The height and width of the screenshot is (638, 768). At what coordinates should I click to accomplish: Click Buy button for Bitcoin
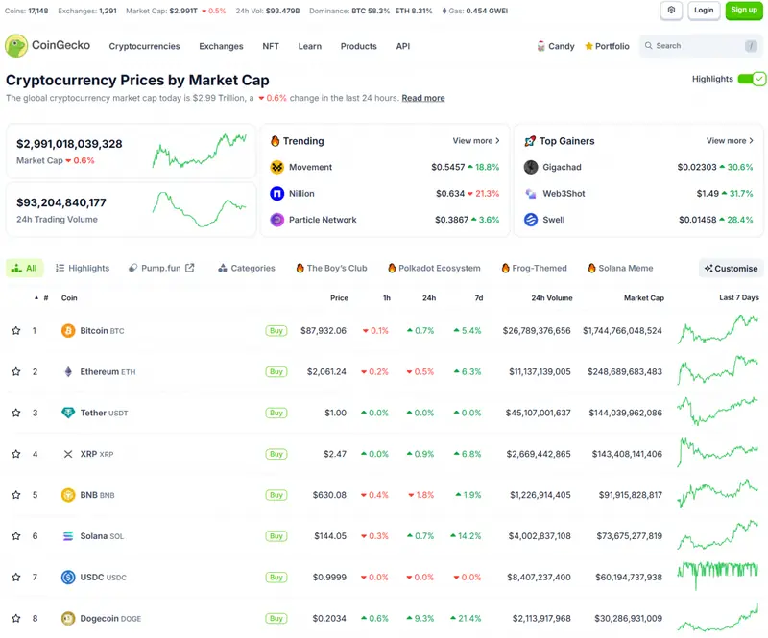coord(276,330)
